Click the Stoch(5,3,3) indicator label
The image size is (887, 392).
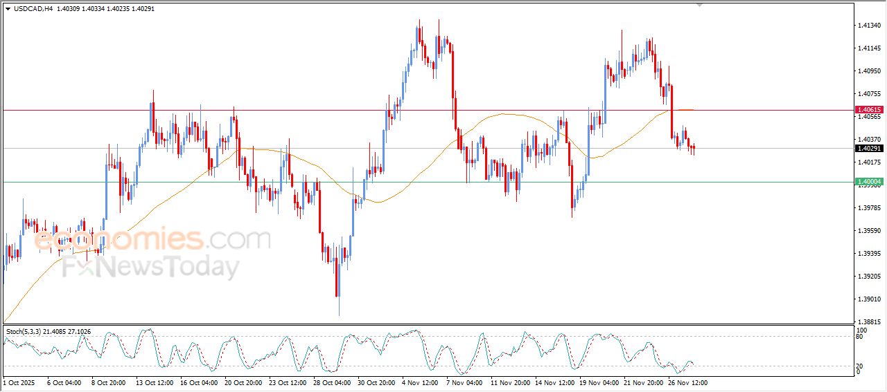[x=26, y=332]
